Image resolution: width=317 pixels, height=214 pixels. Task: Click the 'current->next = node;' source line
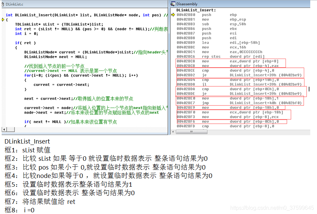96,108
